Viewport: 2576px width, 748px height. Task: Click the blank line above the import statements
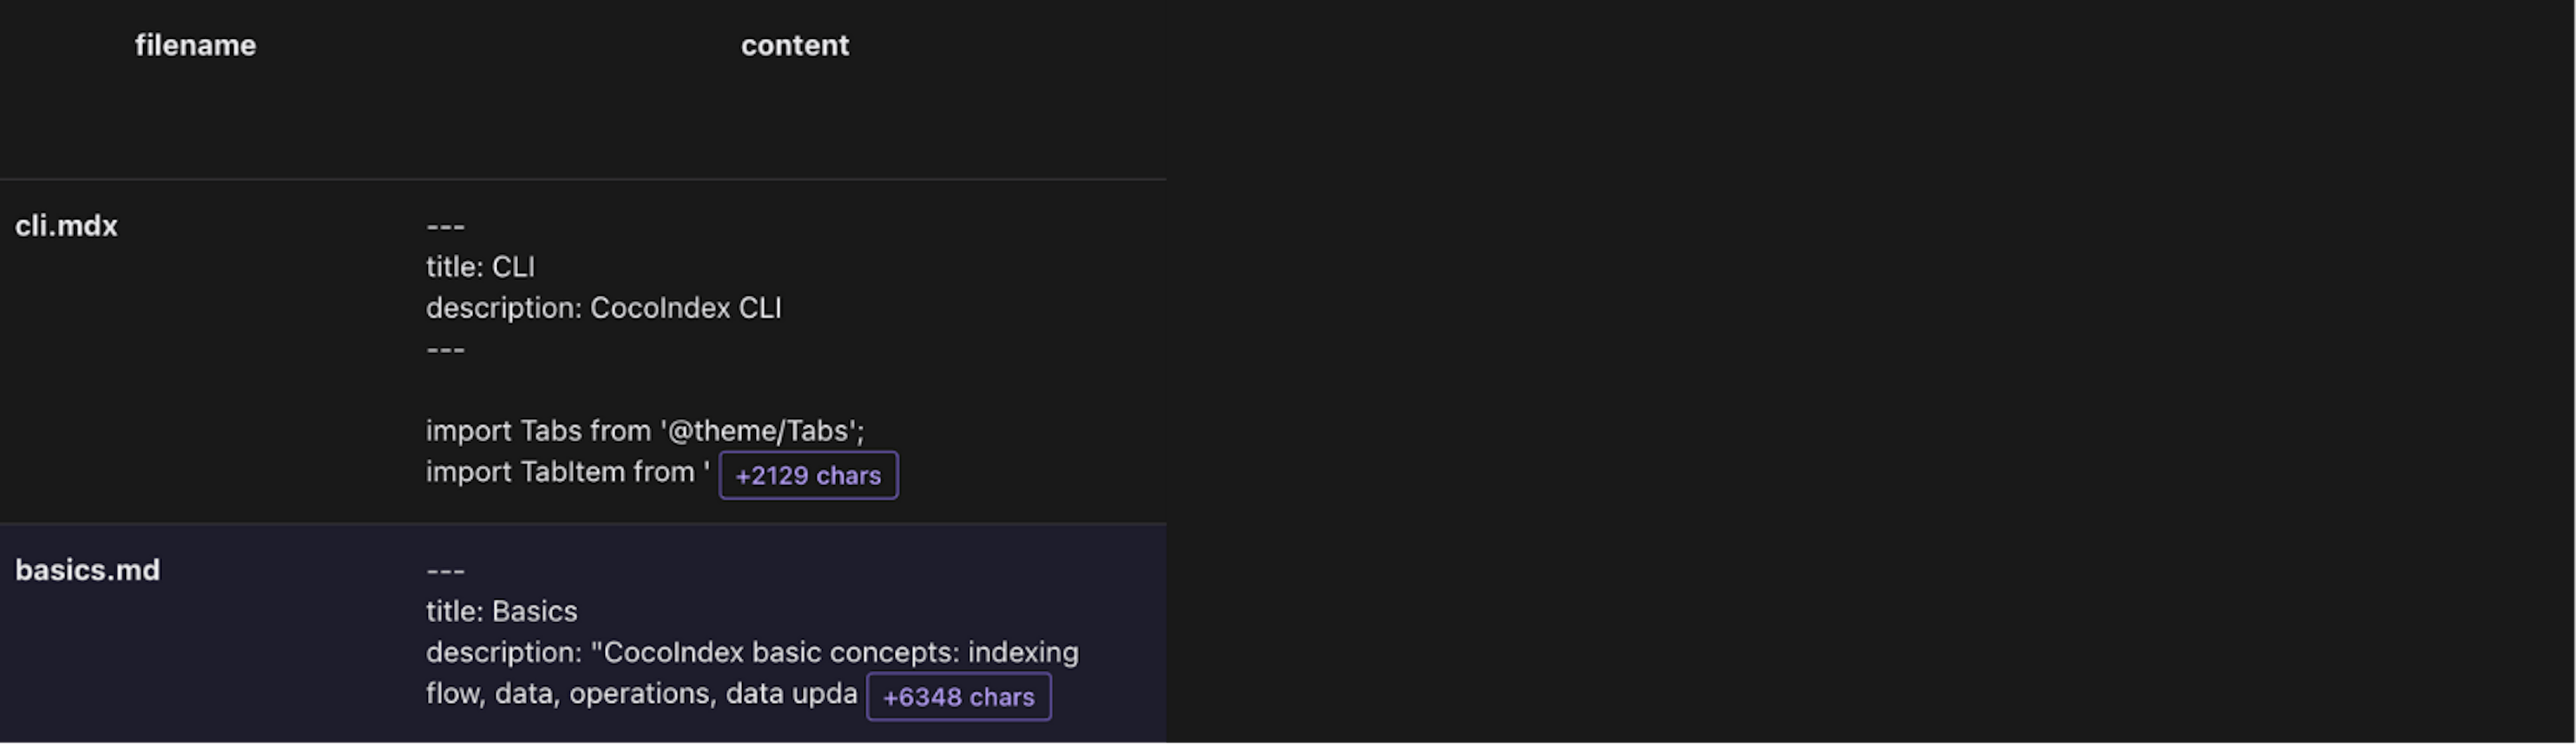(x=600, y=390)
